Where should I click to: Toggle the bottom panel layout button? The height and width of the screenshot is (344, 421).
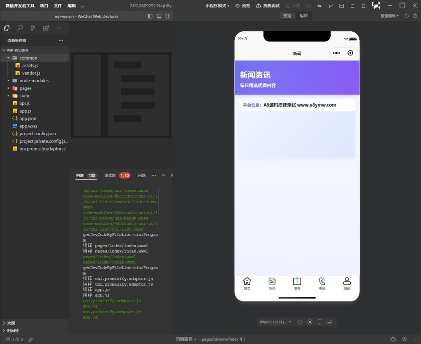(x=159, y=16)
